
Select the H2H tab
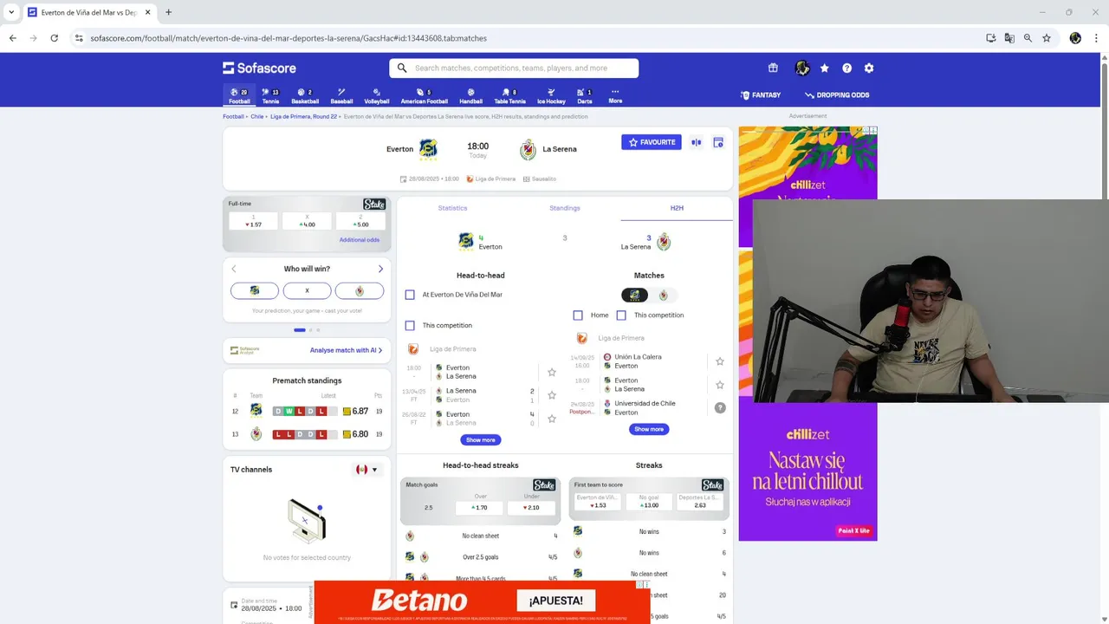(x=677, y=208)
